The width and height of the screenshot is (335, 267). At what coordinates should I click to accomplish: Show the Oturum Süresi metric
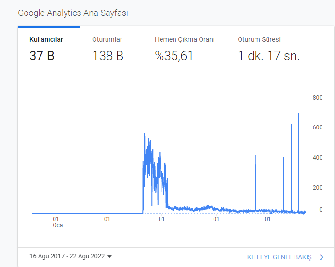259,39
